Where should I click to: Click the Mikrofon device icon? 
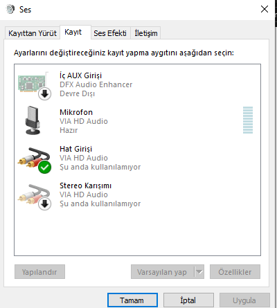(33, 120)
